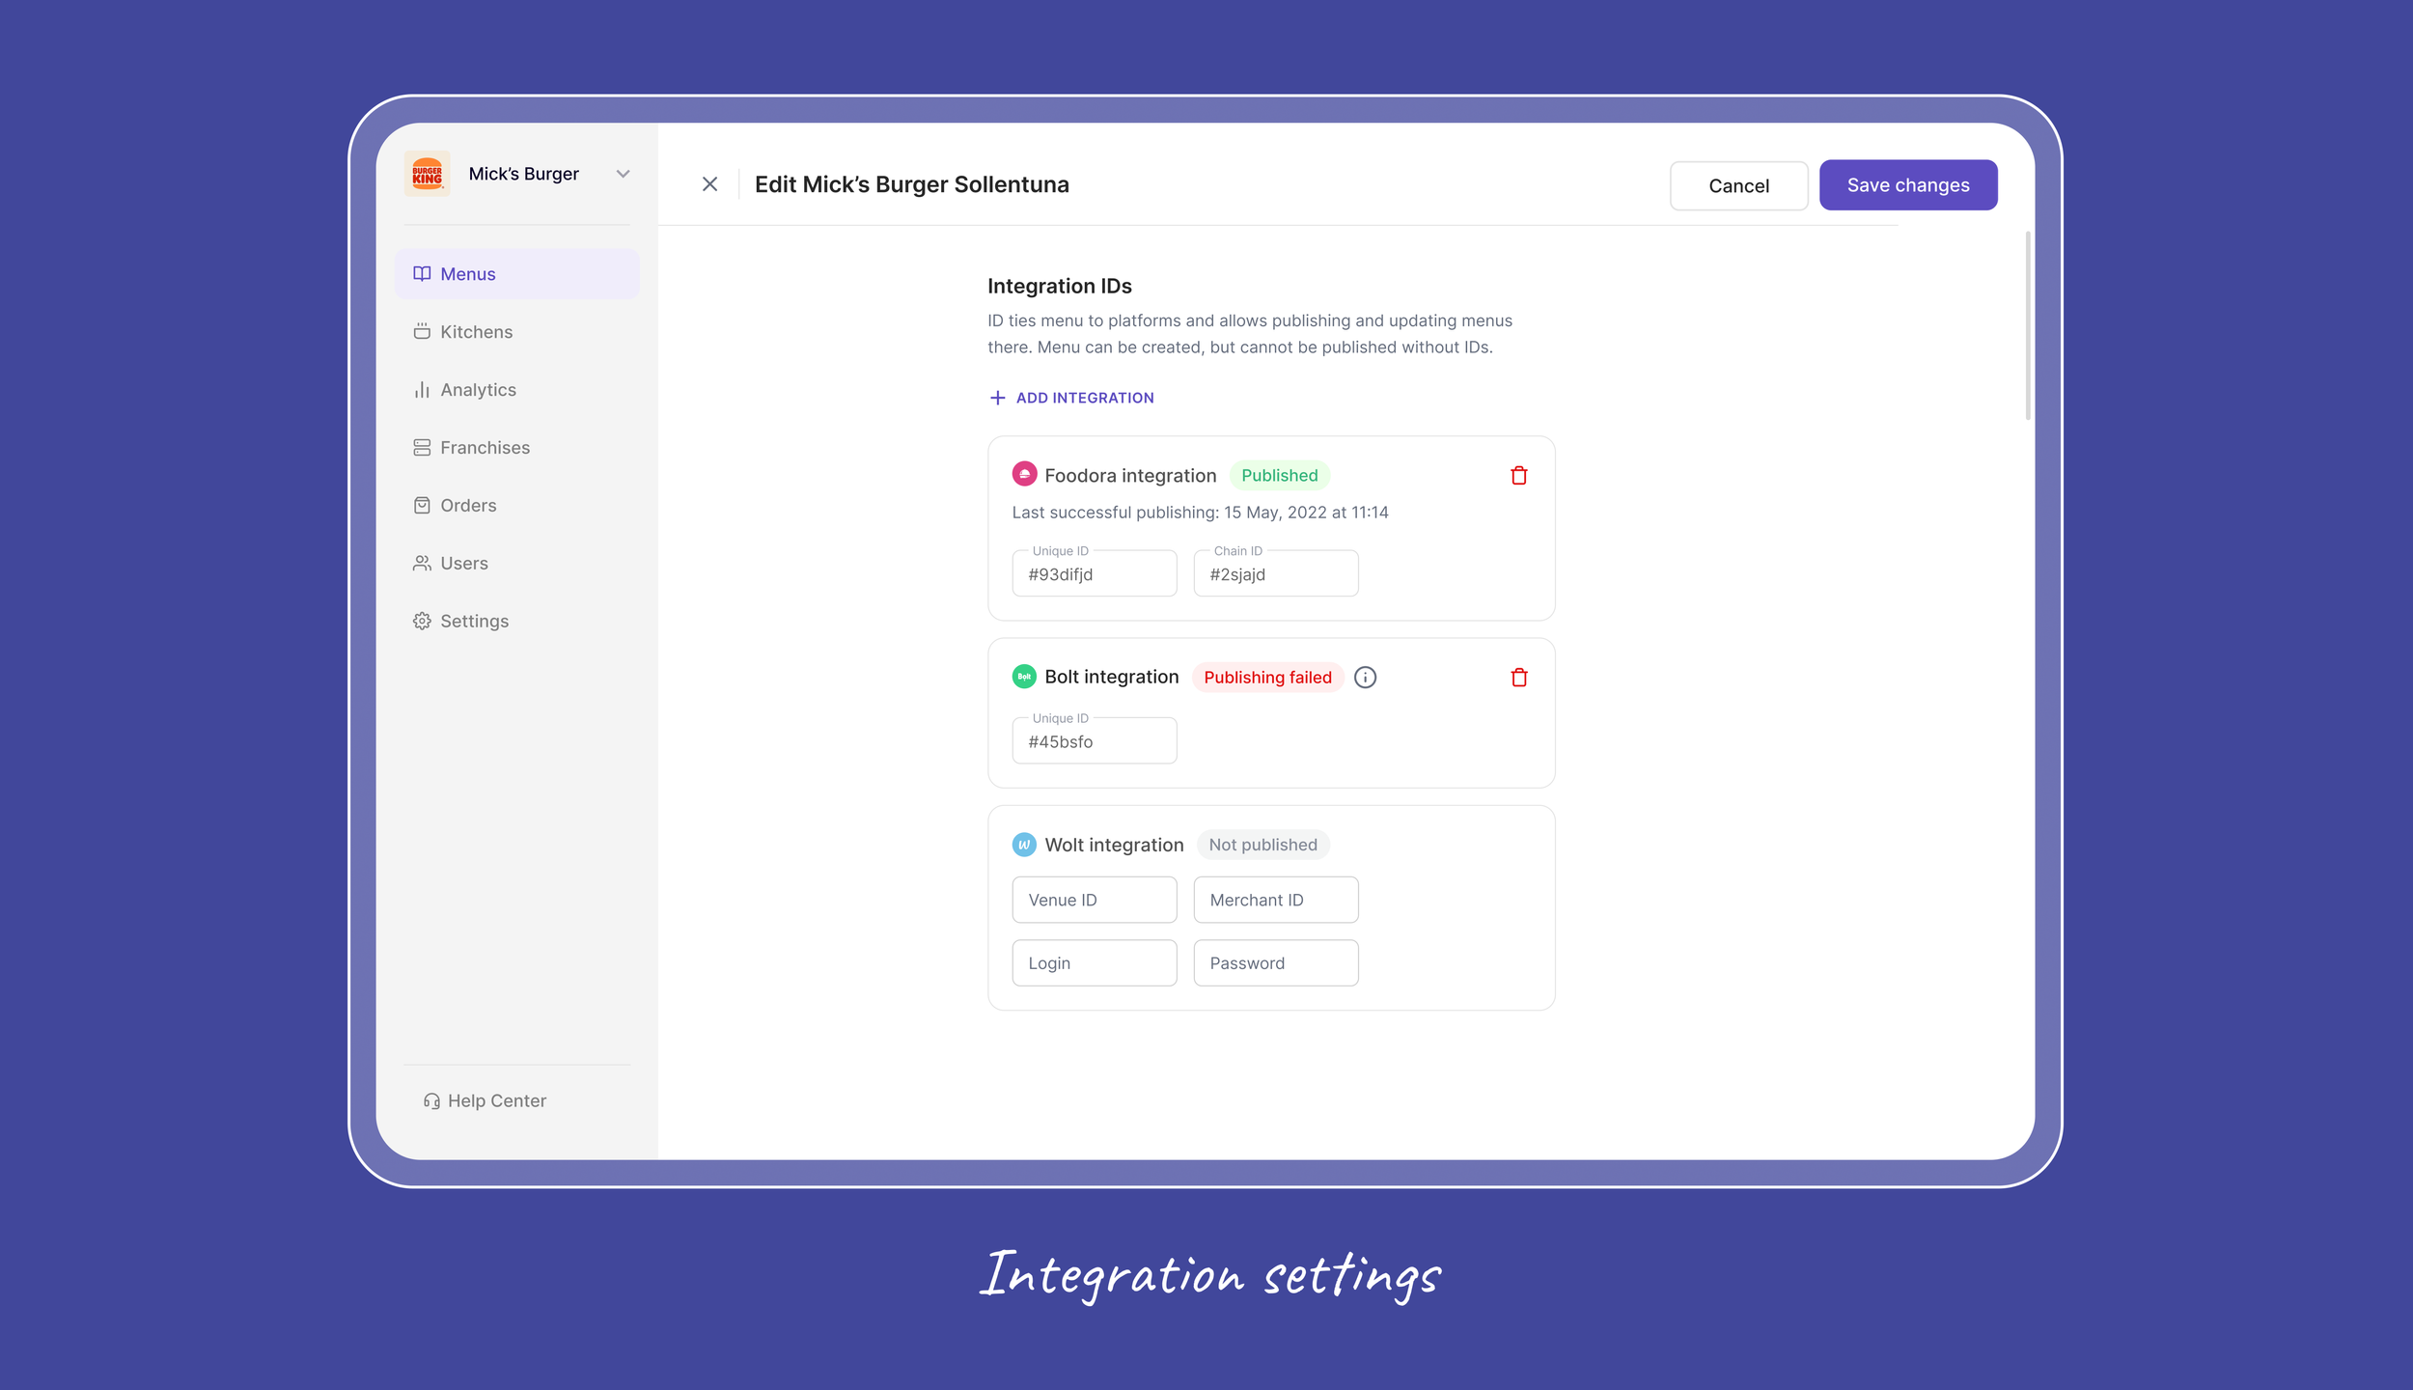The width and height of the screenshot is (2413, 1390).
Task: Click the Edit Mick's Burger Sollentuna title
Action: pyautogui.click(x=911, y=184)
